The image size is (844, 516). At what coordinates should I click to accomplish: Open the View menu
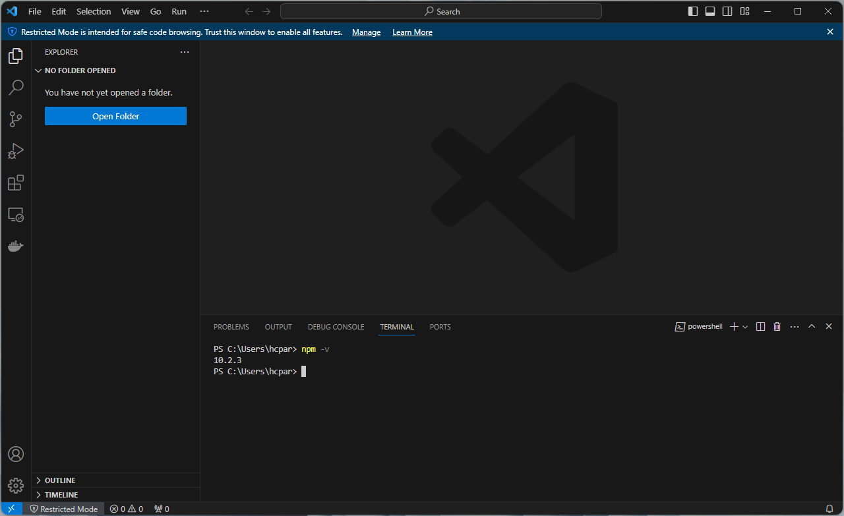(x=131, y=11)
